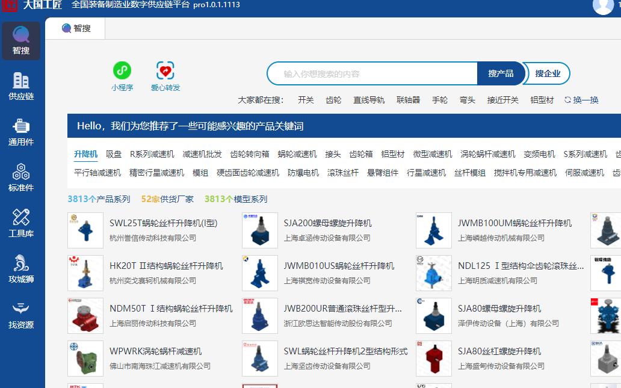621x388 pixels.
Task: Select the 吸盘 keyword
Action: [x=114, y=154]
